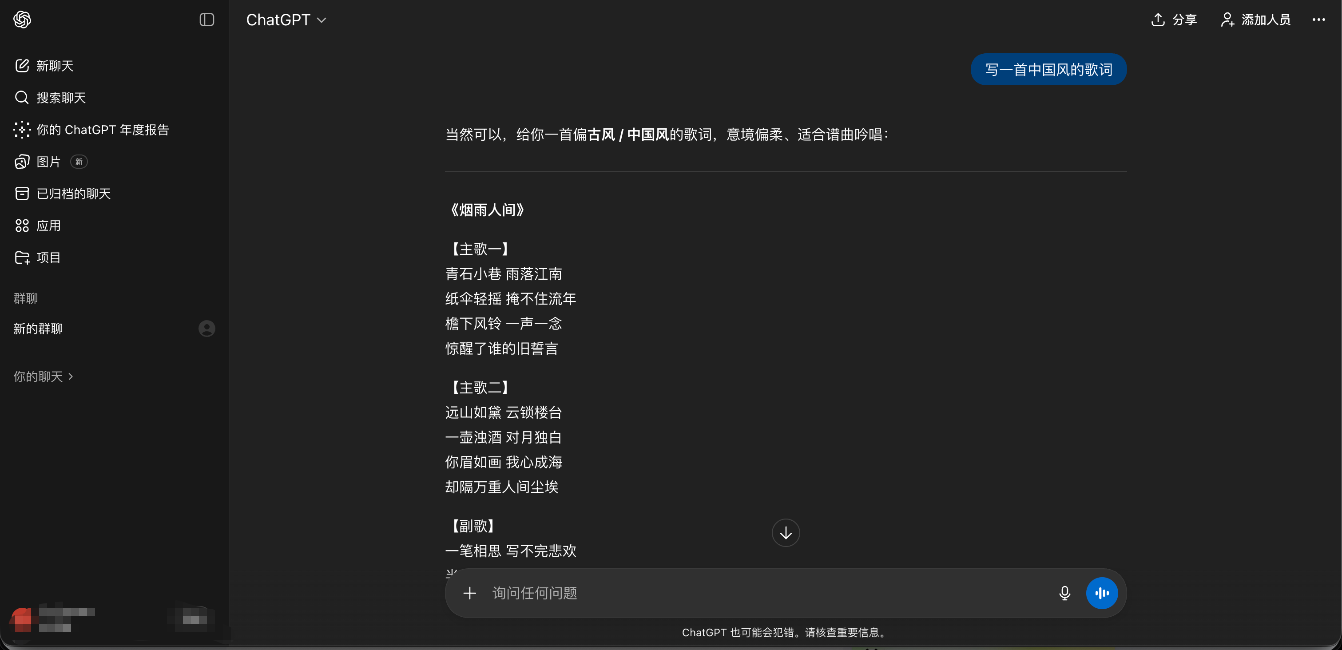Collapse the sidebar panel
This screenshot has width=1342, height=650.
click(x=206, y=19)
